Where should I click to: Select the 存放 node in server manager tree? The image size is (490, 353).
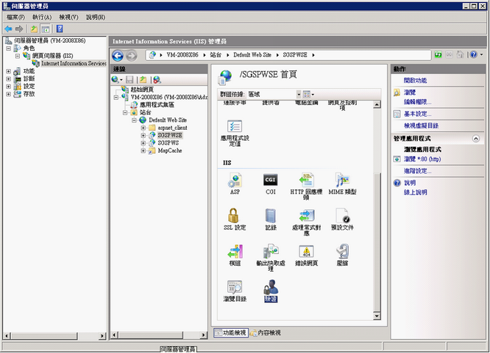point(29,94)
